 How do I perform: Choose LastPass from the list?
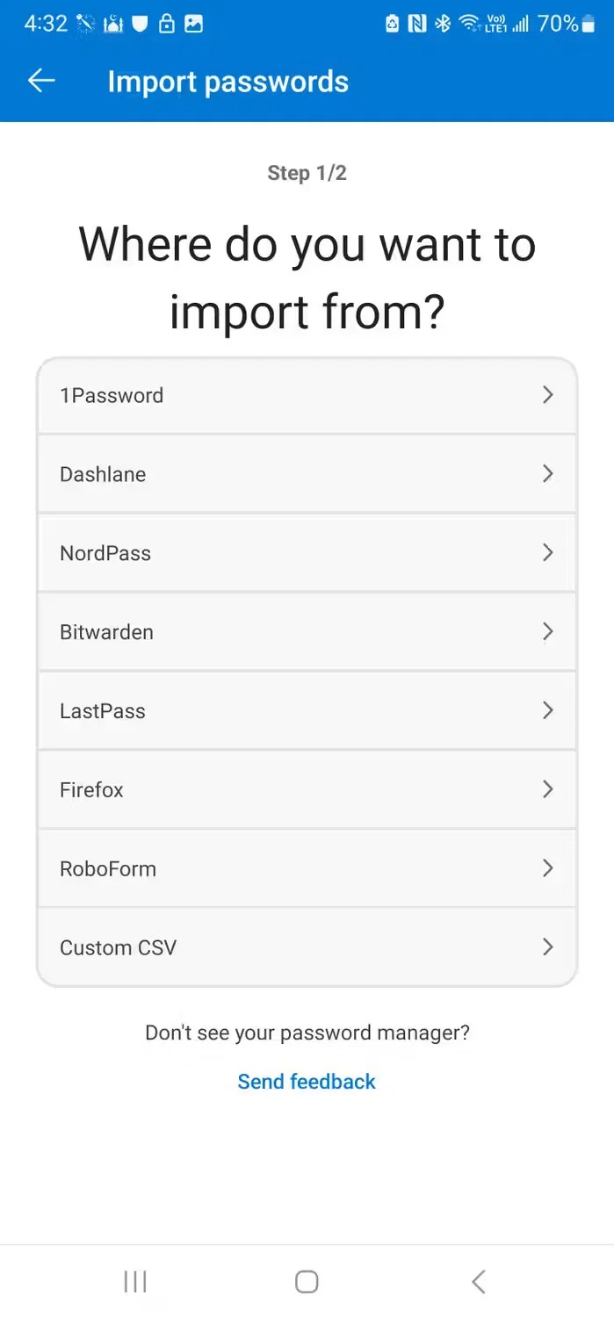click(x=307, y=710)
